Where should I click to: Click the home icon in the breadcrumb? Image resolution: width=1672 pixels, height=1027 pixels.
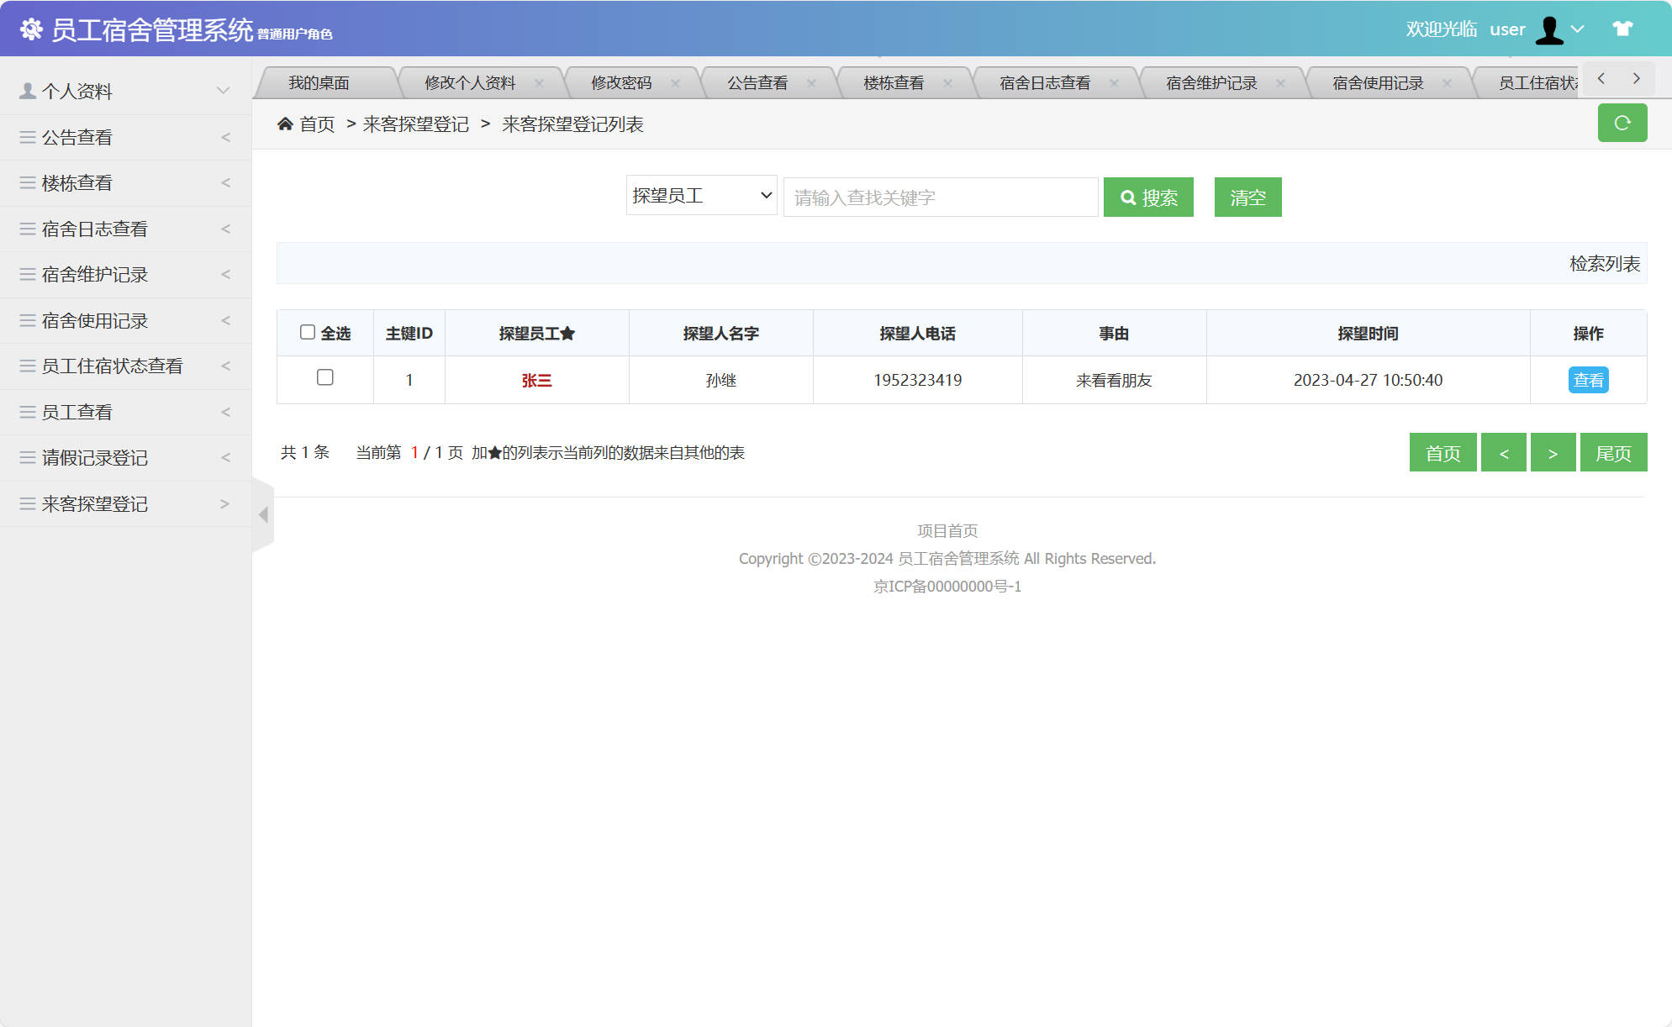pos(285,124)
